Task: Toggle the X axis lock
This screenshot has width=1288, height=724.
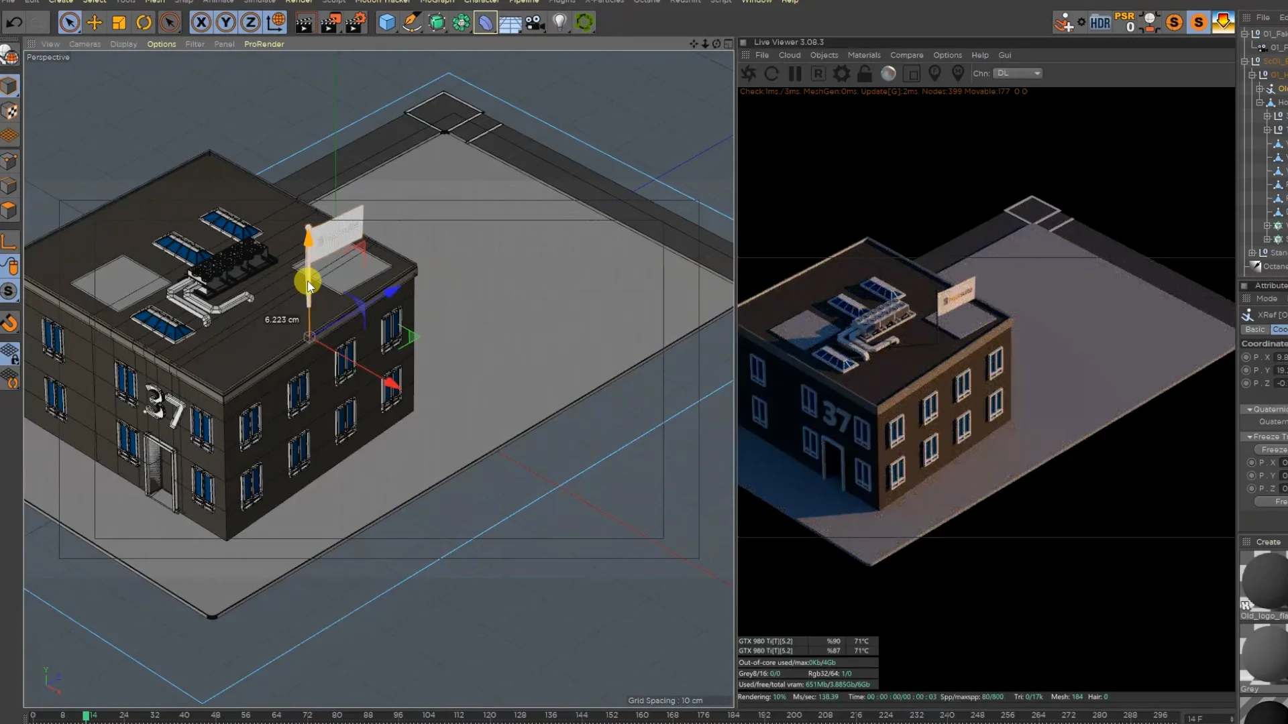Action: tap(201, 23)
